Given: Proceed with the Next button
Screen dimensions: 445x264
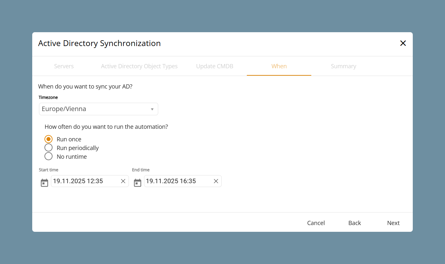Looking at the screenshot, I should (393, 223).
